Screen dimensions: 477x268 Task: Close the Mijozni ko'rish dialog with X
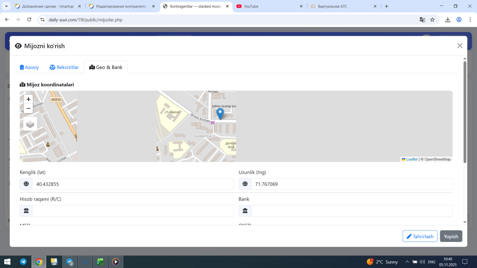[460, 46]
